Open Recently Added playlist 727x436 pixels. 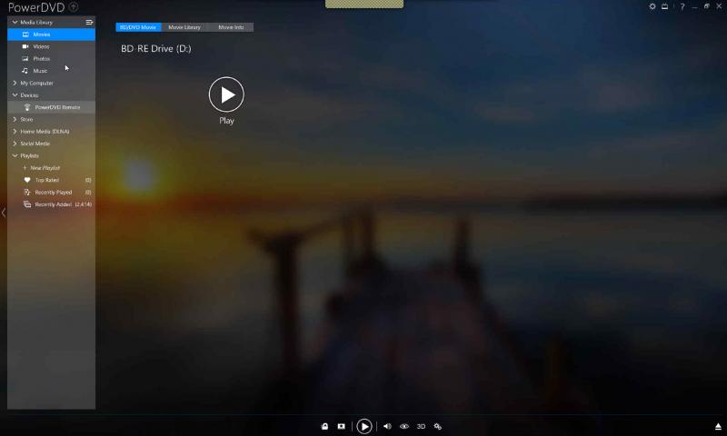click(51, 203)
